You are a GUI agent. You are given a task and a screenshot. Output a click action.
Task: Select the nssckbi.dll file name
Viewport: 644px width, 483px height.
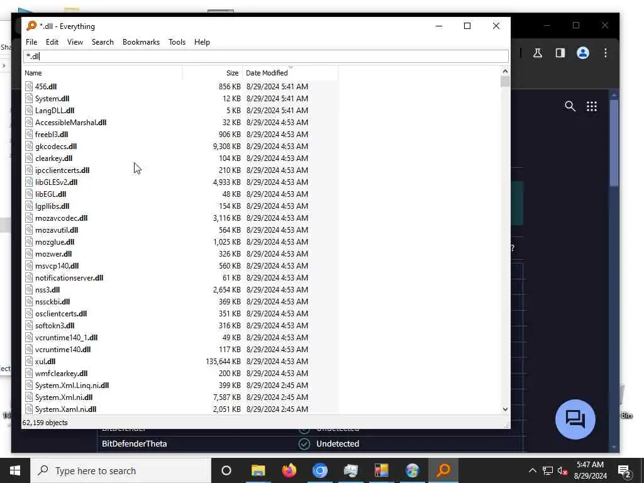[x=53, y=301]
